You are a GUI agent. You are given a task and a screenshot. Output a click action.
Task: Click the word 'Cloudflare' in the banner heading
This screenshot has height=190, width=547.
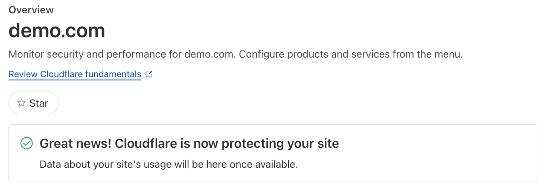click(x=146, y=144)
